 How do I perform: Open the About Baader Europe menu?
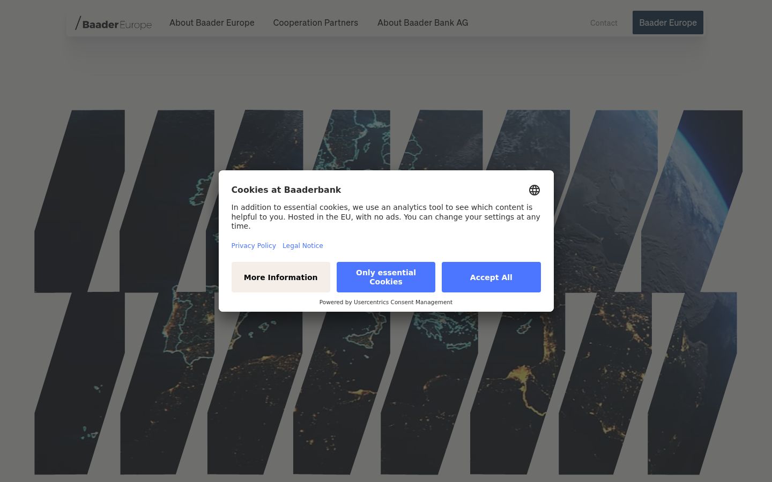pyautogui.click(x=212, y=22)
